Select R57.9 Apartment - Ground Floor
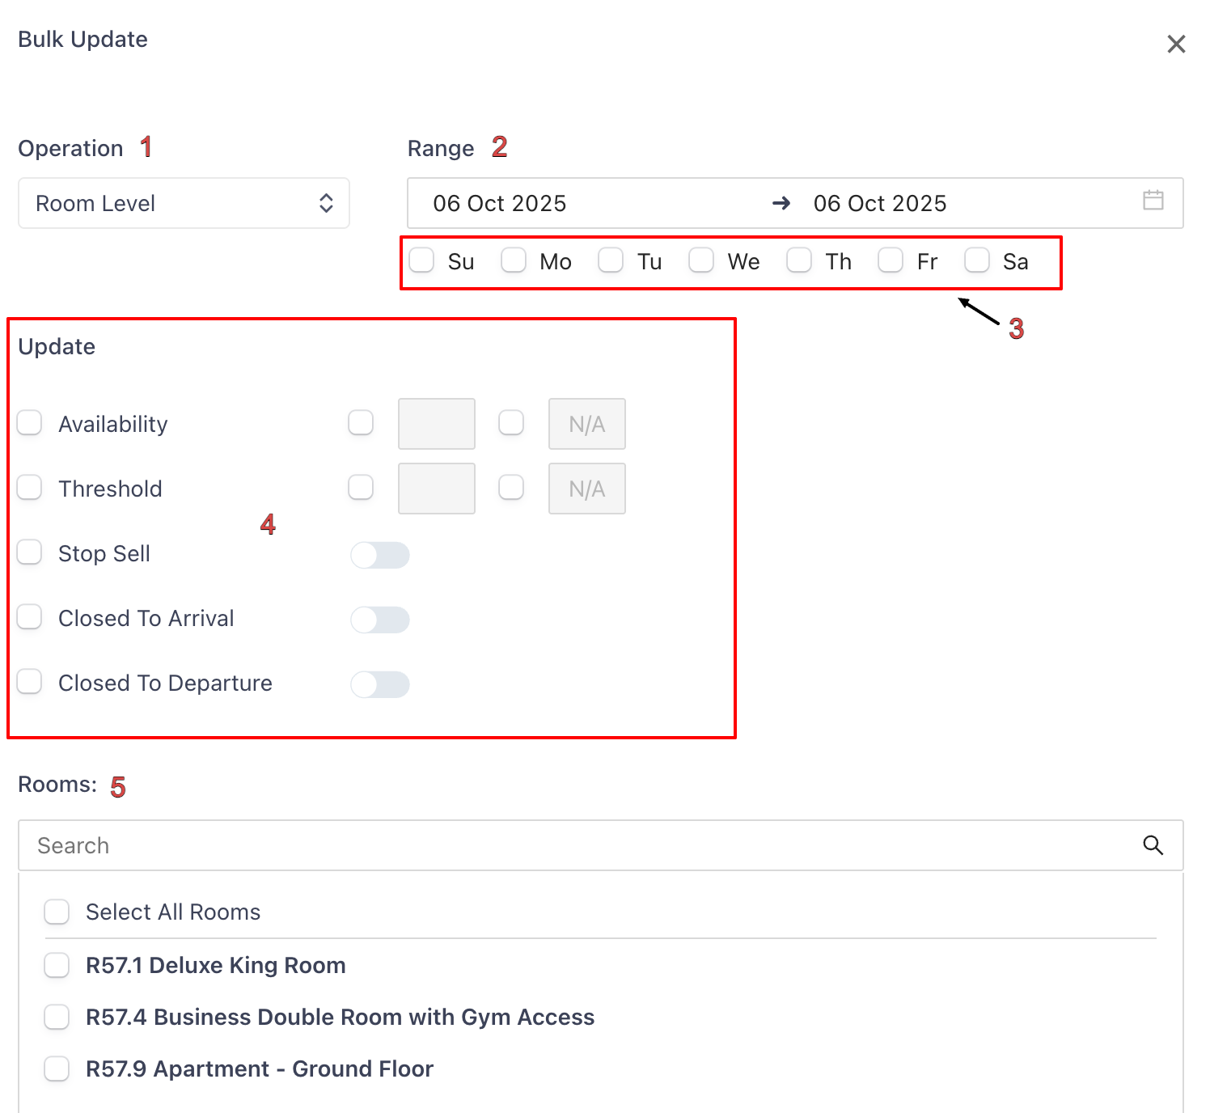Image resolution: width=1210 pixels, height=1113 pixels. click(x=57, y=1069)
